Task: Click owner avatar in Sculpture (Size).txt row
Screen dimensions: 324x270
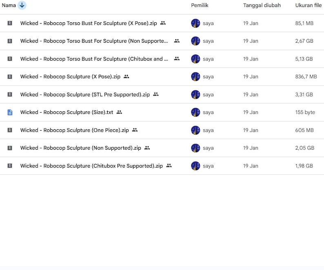Action: click(x=195, y=113)
